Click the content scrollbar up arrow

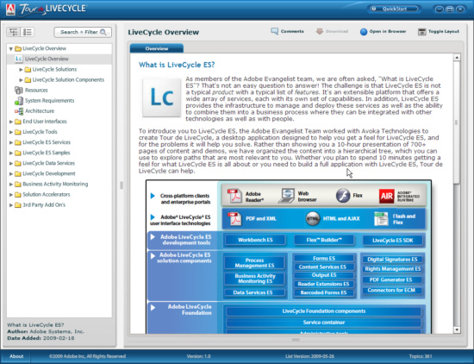pos(457,57)
